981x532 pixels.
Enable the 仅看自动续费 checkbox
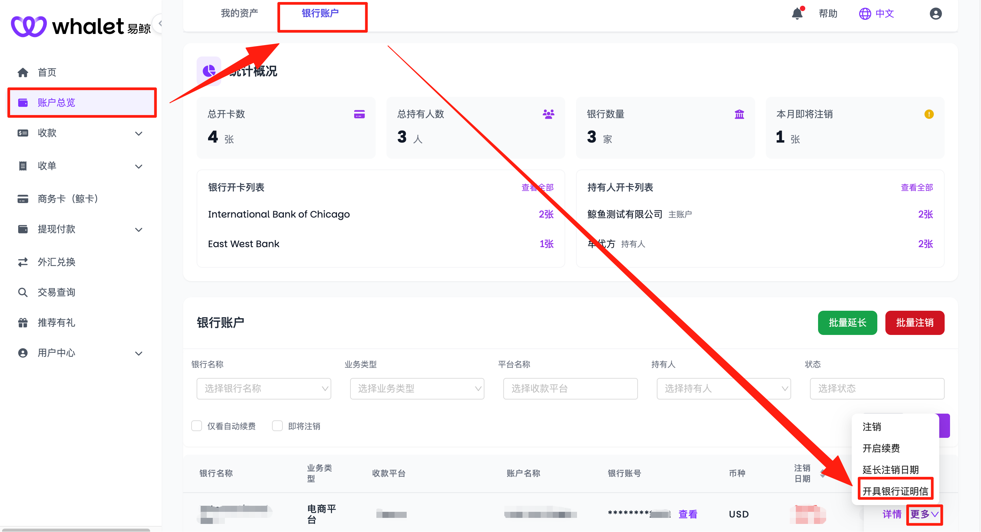(197, 426)
